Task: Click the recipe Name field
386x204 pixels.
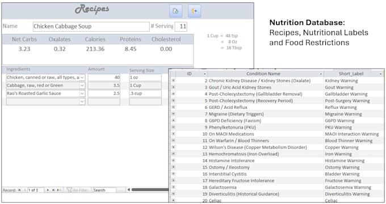Action: (91, 27)
